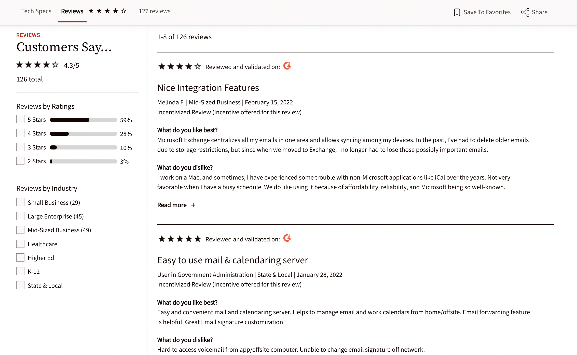This screenshot has width=577, height=355.
Task: Click the G2 logo on Melinda's review
Action: pyautogui.click(x=287, y=66)
